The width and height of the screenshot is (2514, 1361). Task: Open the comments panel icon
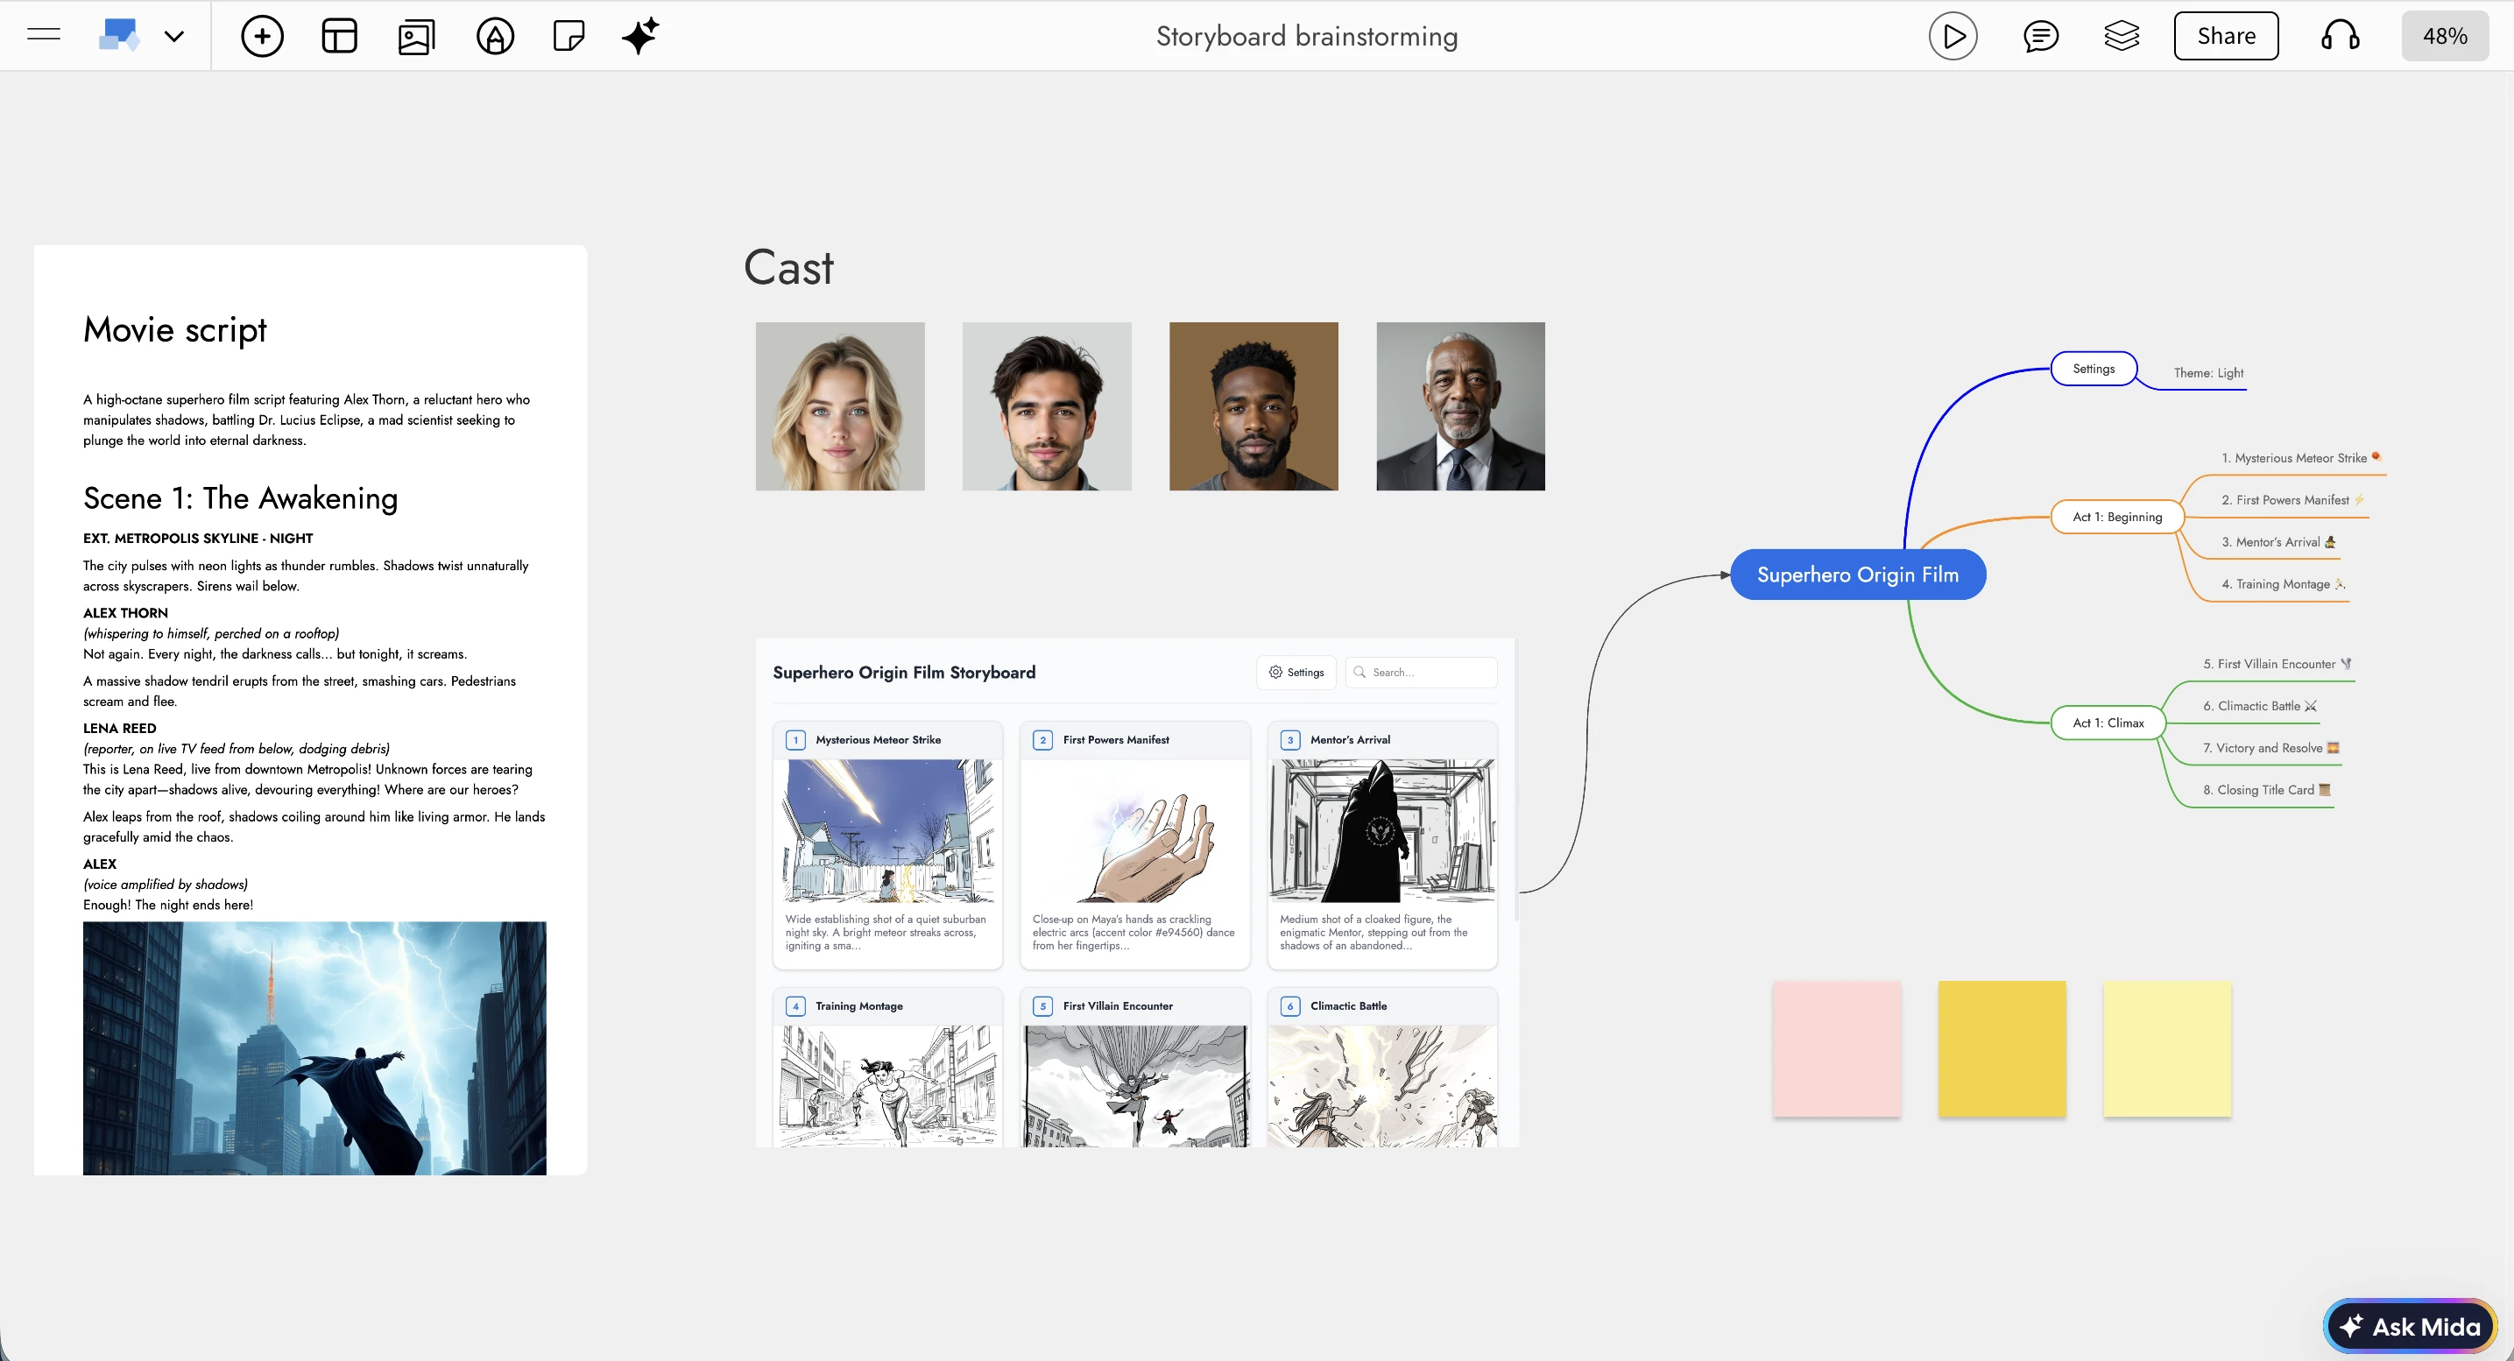(2040, 36)
